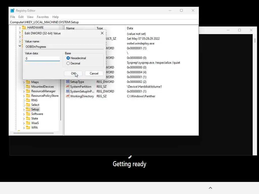Click the background window vertical scrollbar
This screenshot has height=194, width=259.
point(255,41)
